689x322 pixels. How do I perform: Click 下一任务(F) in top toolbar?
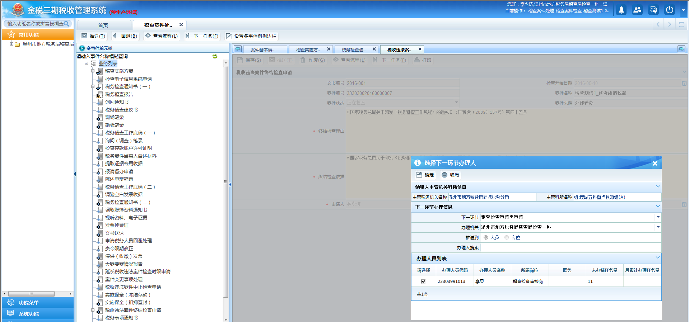(x=202, y=36)
